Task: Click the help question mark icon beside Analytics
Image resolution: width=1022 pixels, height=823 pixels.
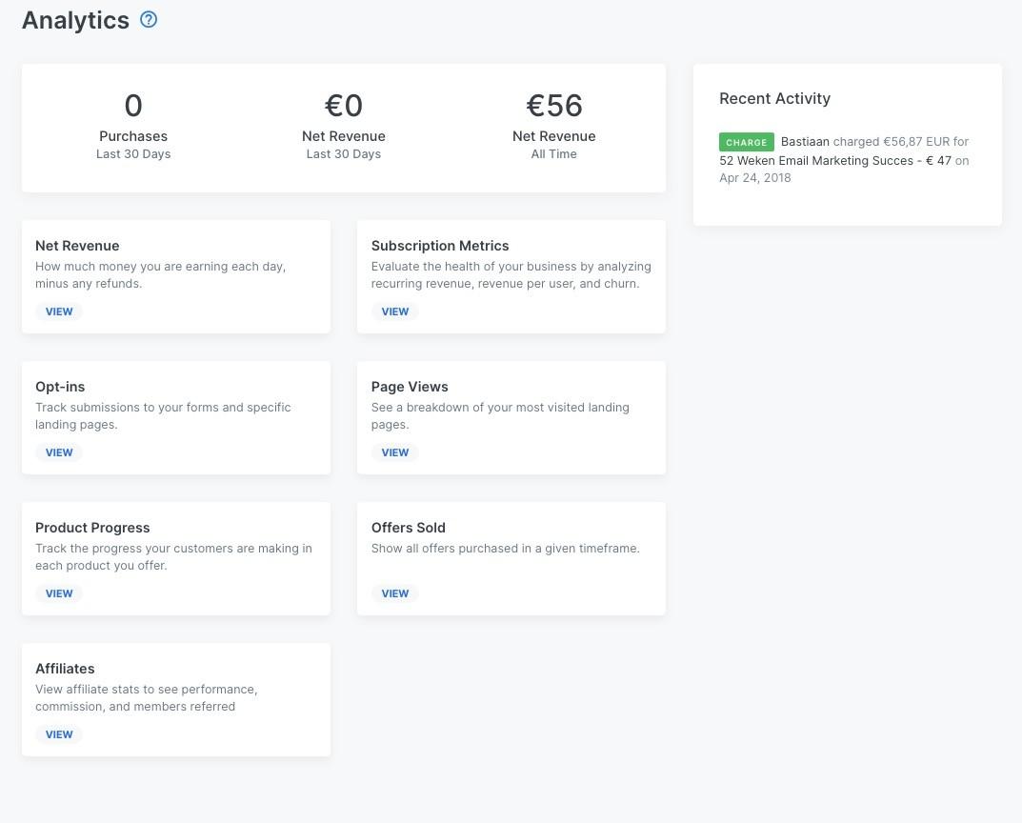Action: click(149, 19)
